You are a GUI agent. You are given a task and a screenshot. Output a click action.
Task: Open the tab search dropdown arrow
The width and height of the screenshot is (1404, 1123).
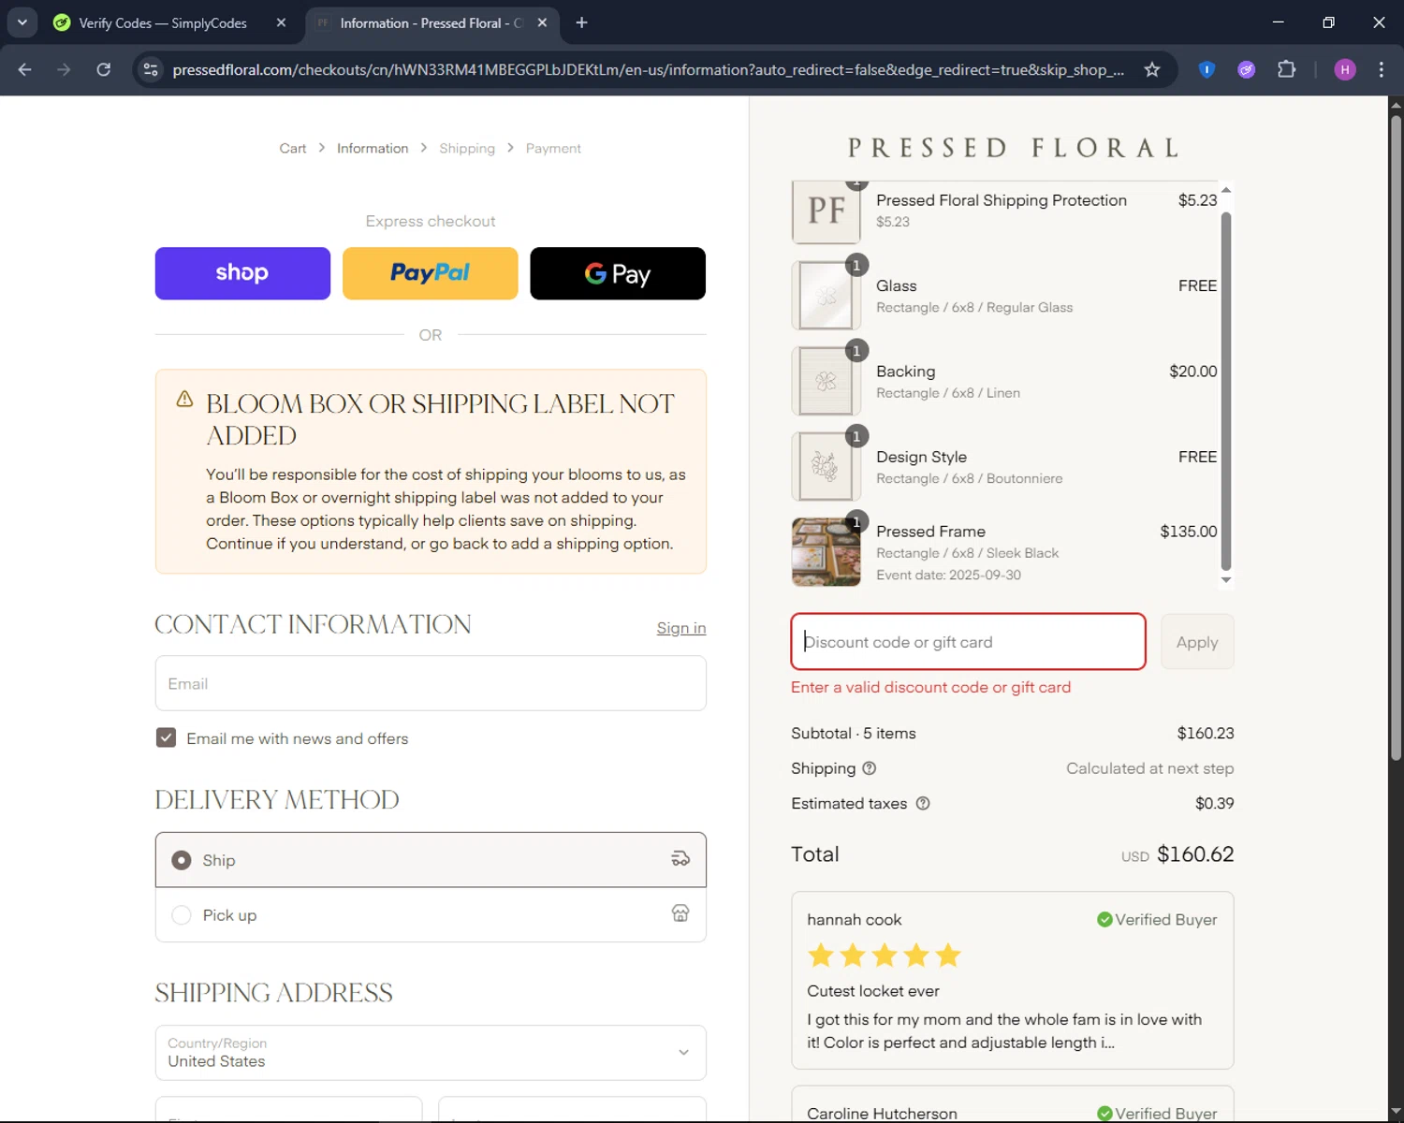click(22, 22)
